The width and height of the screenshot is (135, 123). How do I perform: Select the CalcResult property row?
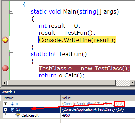click(x=69, y=115)
